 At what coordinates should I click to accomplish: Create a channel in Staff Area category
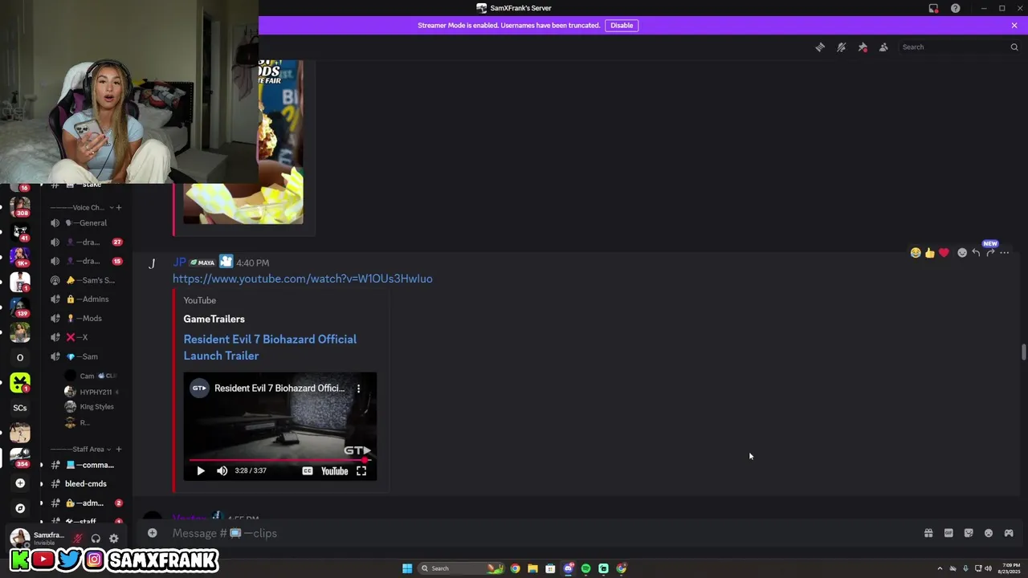tap(119, 450)
